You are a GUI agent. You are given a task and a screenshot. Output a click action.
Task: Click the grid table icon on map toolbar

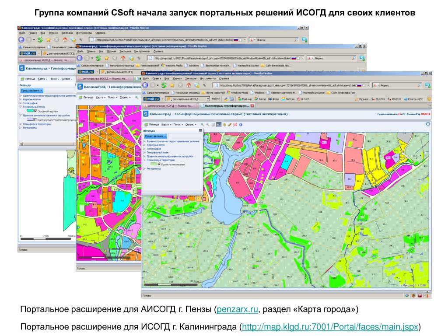click(x=213, y=125)
